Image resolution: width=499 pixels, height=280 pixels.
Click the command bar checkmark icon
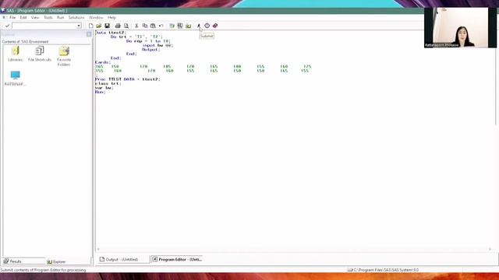[x=7, y=26]
